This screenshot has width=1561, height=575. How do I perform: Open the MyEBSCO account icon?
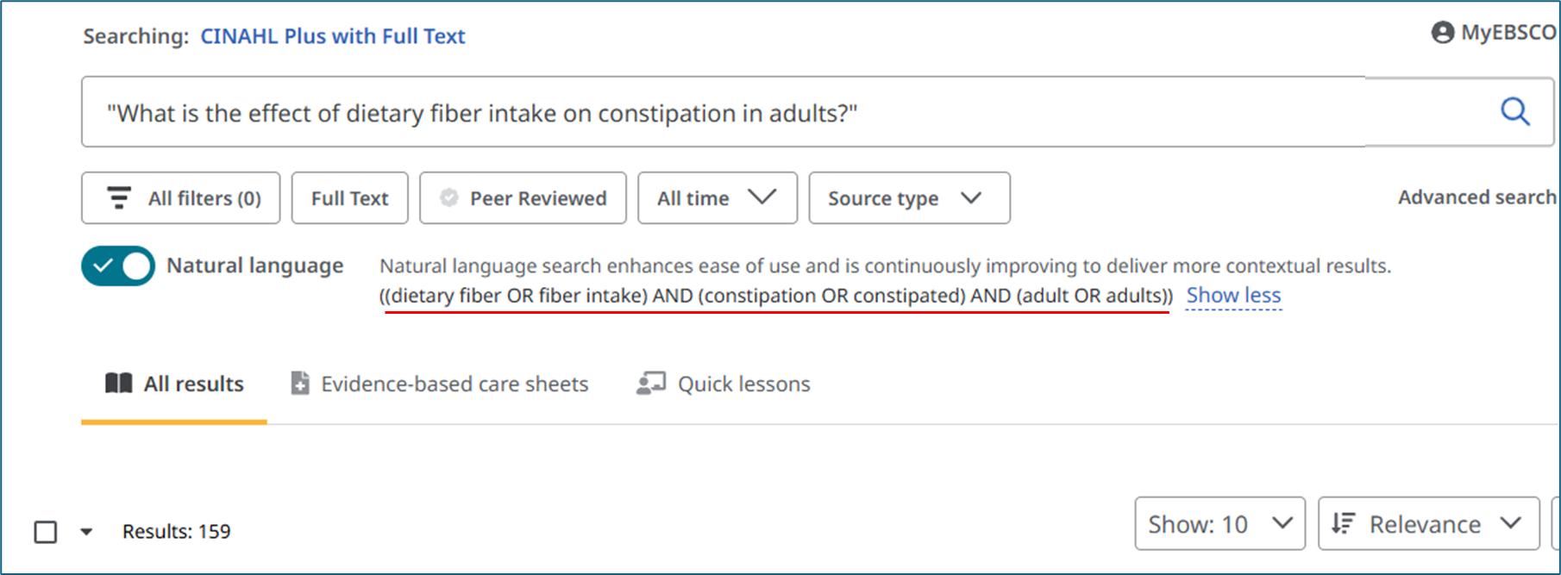1442,33
